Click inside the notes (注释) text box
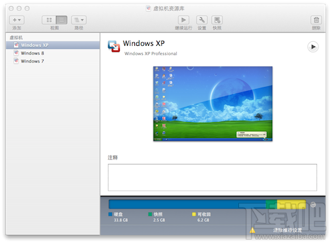This screenshot has width=331, height=243. click(x=213, y=177)
